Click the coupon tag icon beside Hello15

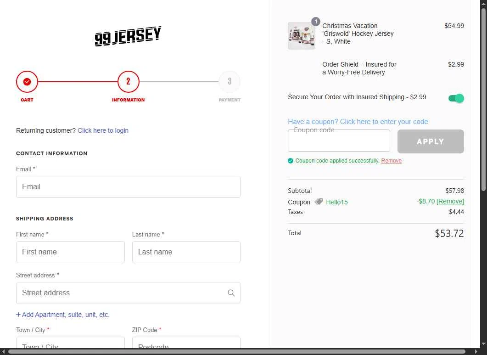[x=319, y=202]
